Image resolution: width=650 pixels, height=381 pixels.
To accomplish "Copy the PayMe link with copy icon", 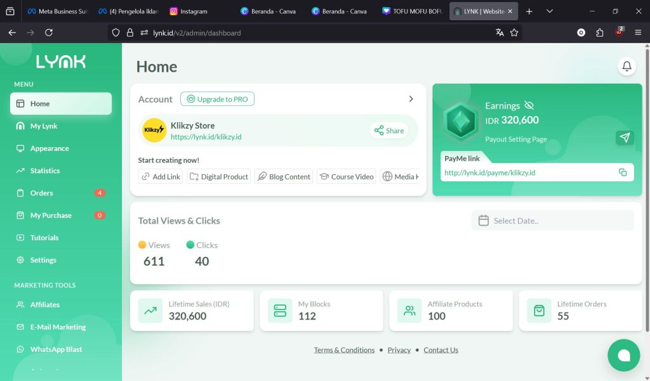I will pos(623,172).
